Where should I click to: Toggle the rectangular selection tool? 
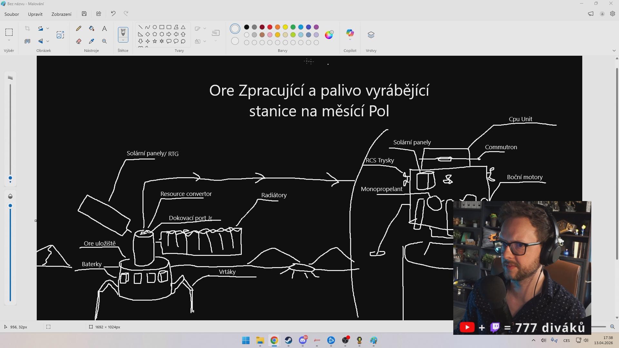coord(9,32)
